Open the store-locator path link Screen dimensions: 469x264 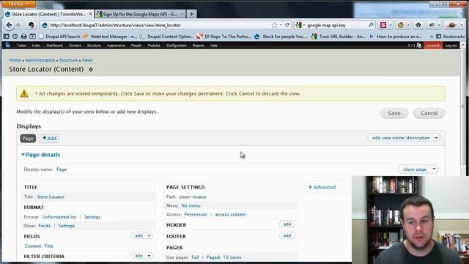193,197
